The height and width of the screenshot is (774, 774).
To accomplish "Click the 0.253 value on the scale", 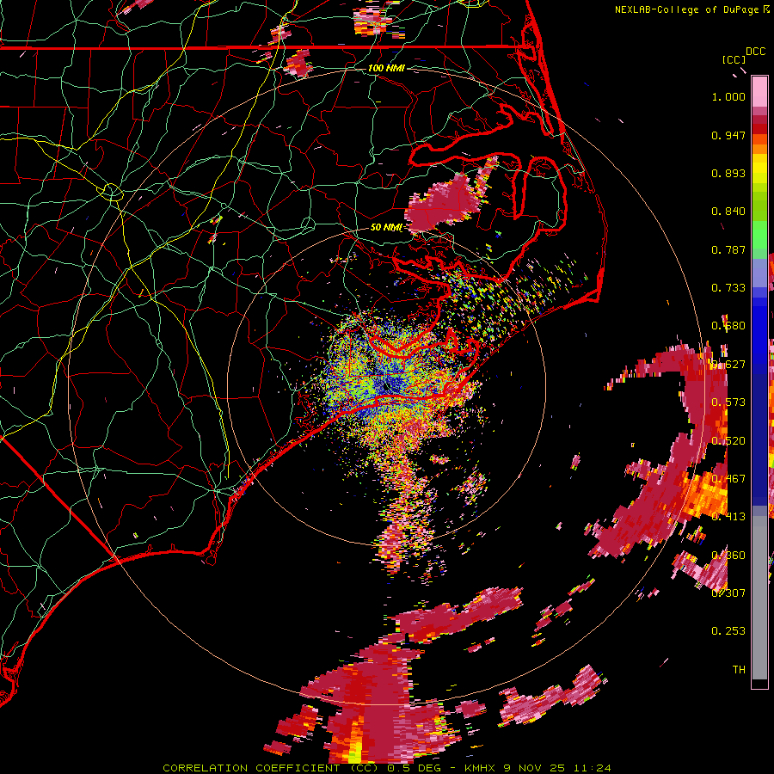I will (728, 631).
